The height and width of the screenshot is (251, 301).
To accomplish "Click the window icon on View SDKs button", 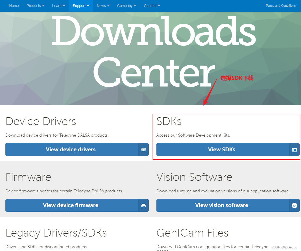I will pyautogui.click(x=295, y=150).
